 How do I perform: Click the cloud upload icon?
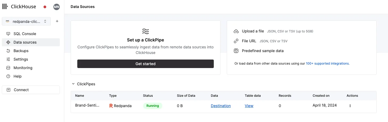236,31
